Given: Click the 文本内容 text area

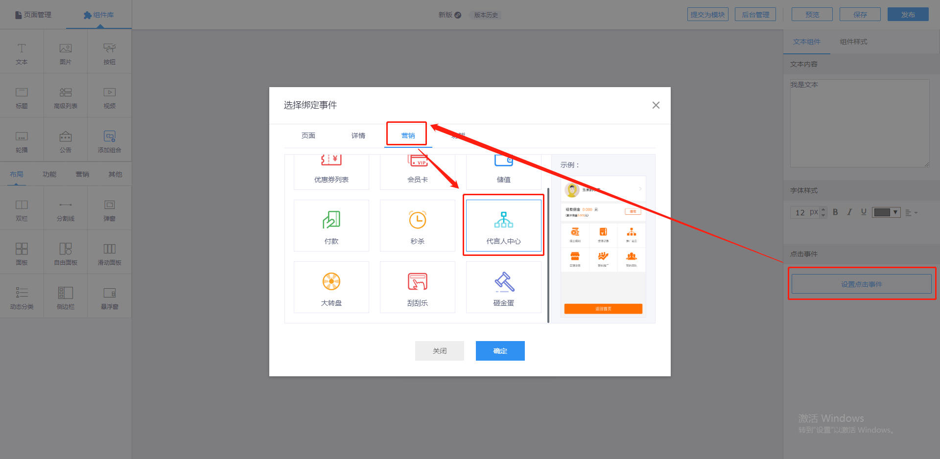Looking at the screenshot, I should coord(859,123).
